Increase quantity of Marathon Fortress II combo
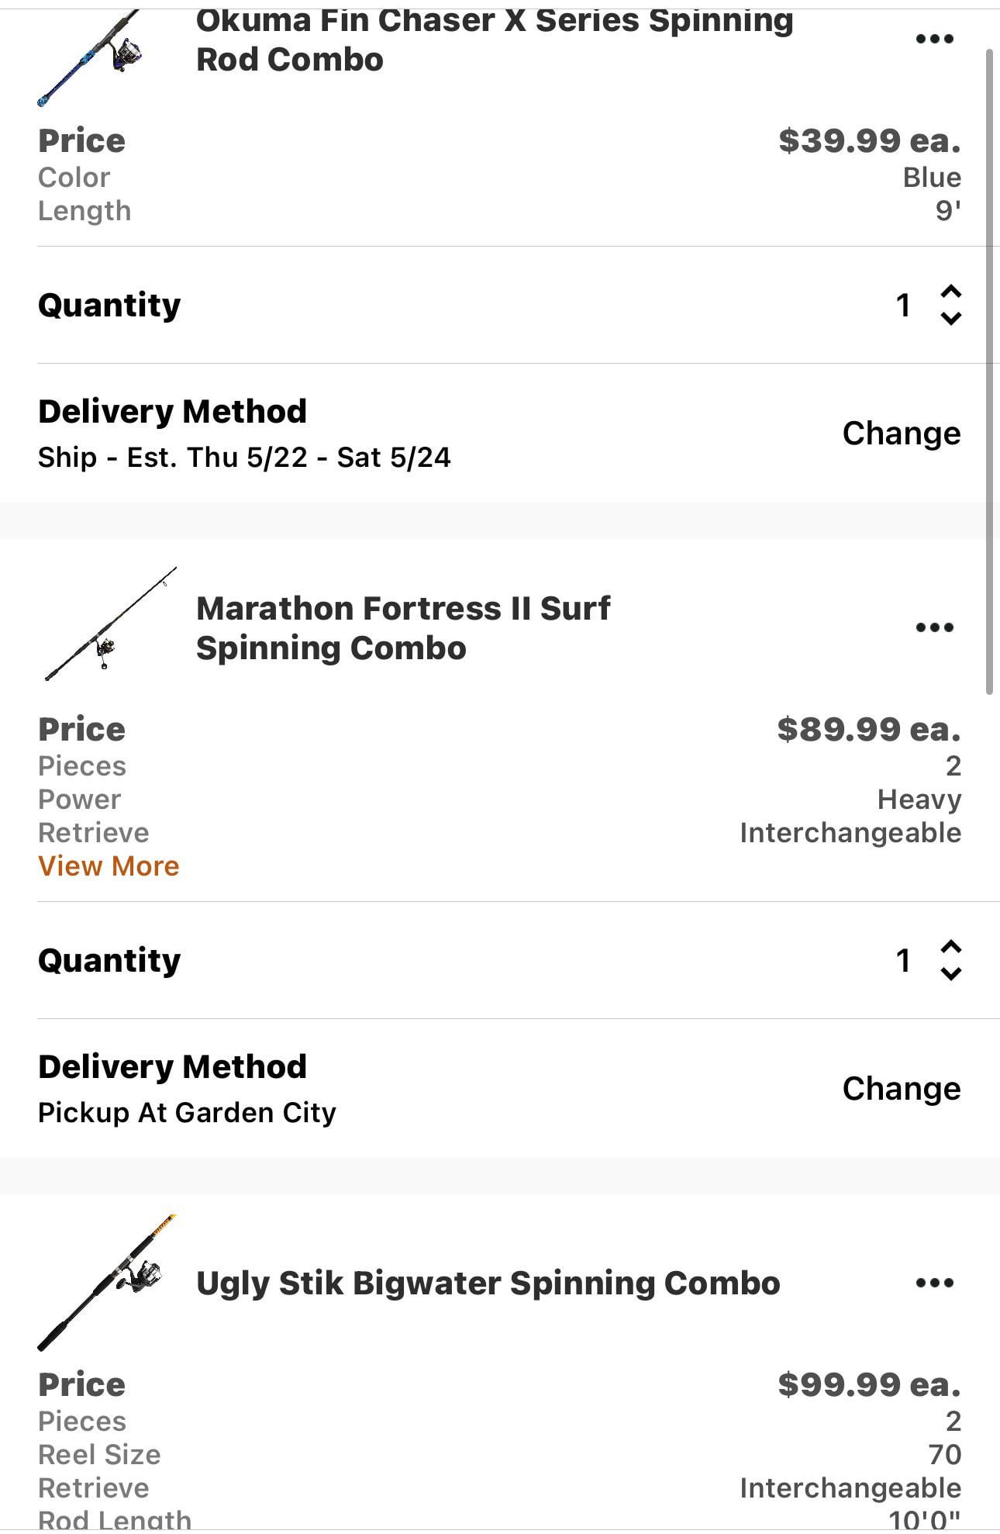 point(951,947)
